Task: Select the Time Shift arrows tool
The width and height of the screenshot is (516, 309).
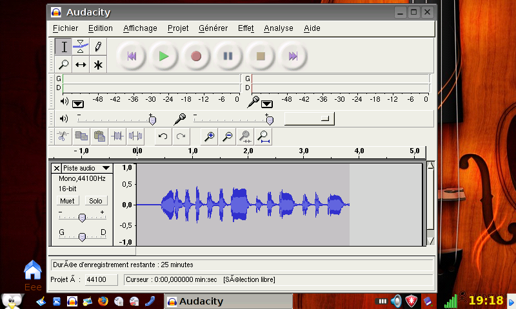Action: 81,64
